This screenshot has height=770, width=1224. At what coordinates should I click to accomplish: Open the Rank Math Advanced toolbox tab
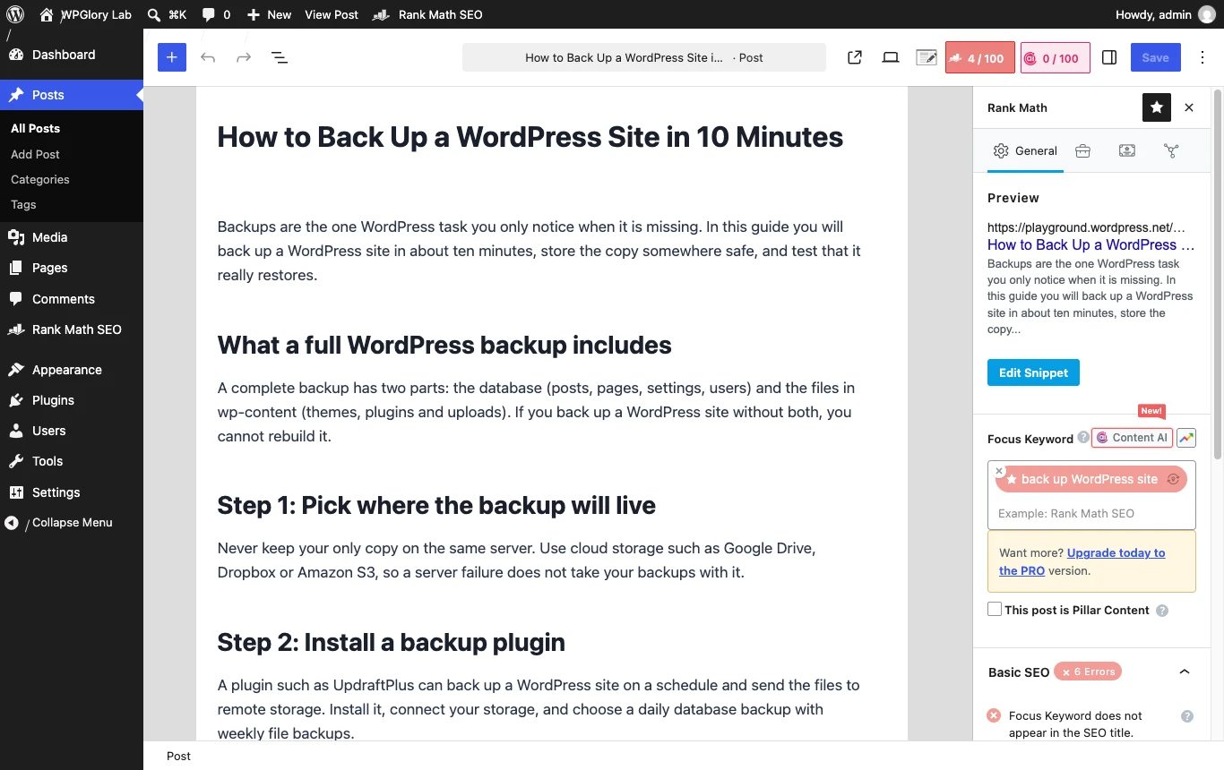click(1082, 150)
